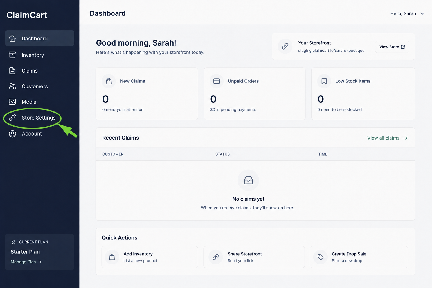This screenshot has height=288, width=432.
Task: Click the CUSTOMER column header
Action: (x=113, y=154)
